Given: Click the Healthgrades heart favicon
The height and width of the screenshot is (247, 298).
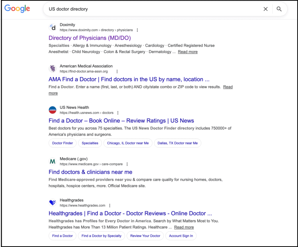Looking at the screenshot, I should (x=53, y=203).
